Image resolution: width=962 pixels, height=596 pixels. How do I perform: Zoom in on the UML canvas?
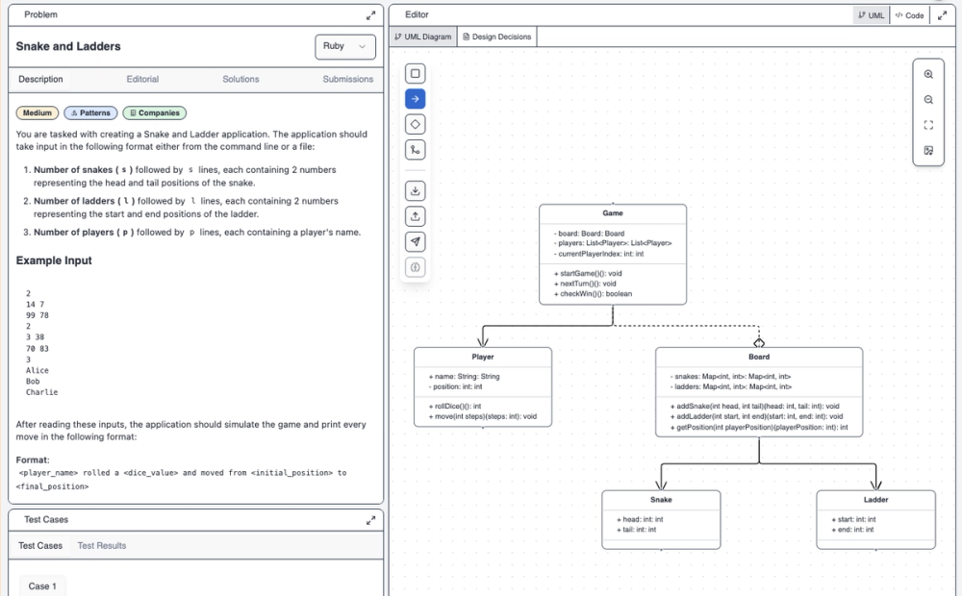click(928, 74)
